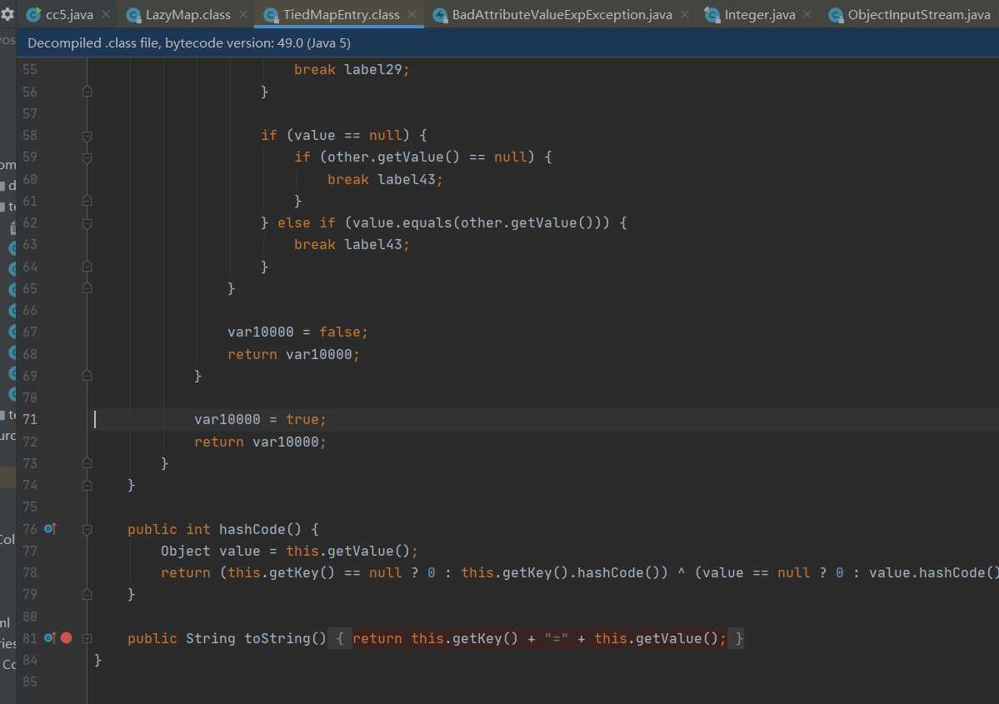Click override gutter icon on line 81
This screenshot has height=704, width=999.
50,637
